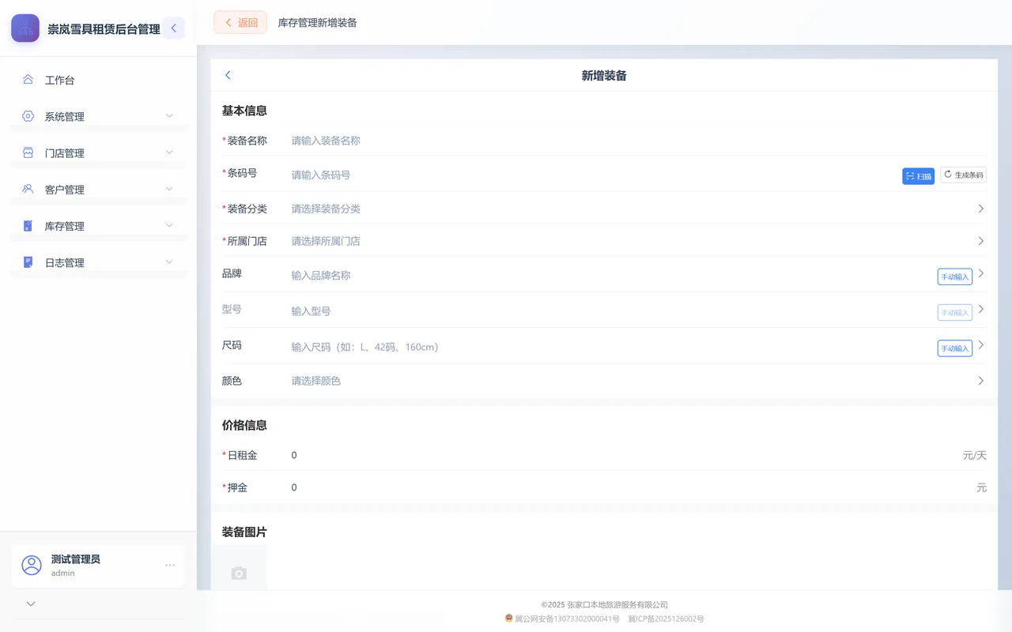Click 手动输入 on the 型号 row
This screenshot has height=632, width=1012.
tap(955, 312)
